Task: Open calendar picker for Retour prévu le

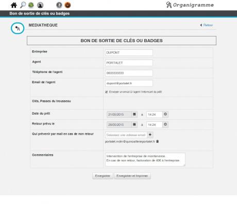Action: click(134, 124)
